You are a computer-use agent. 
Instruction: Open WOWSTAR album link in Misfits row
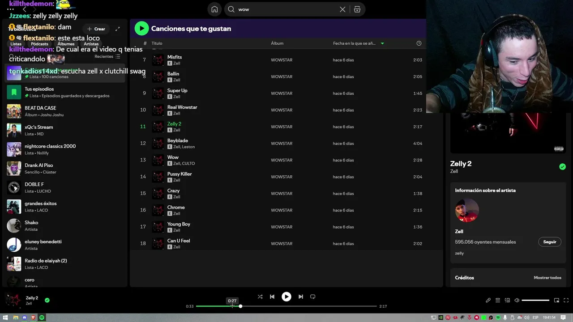[x=282, y=60]
